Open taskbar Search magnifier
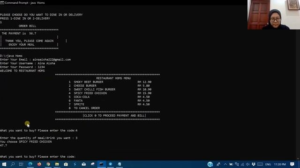 click(13, 164)
